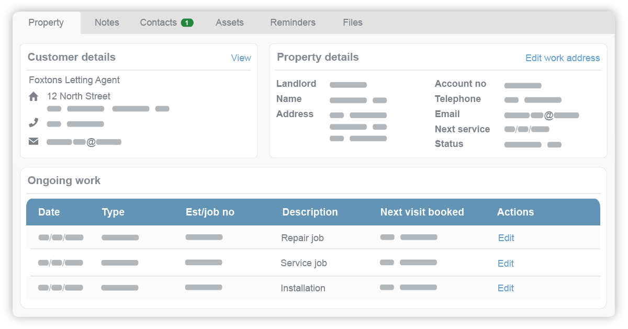Viewport: 628px width, 329px height.
Task: Click the Date column header
Action: (49, 212)
